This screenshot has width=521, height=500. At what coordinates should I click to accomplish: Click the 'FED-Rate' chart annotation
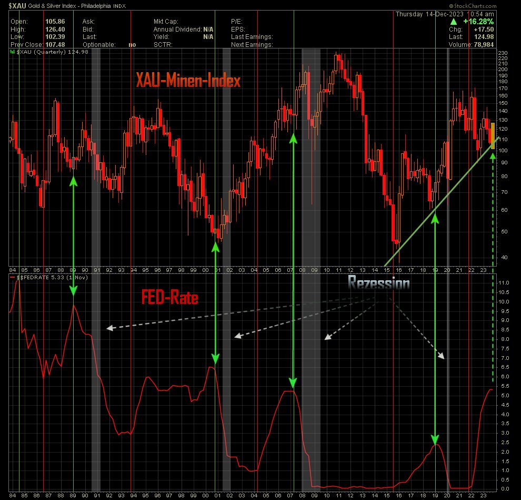170,297
